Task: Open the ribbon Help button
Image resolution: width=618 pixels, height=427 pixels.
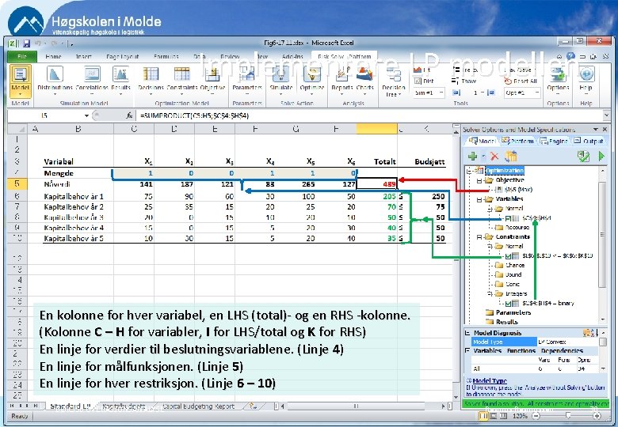Action: (x=586, y=81)
